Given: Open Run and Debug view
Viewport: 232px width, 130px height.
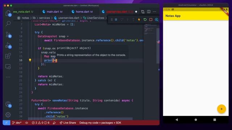Looking at the screenshot, I should [x=8, y=45].
